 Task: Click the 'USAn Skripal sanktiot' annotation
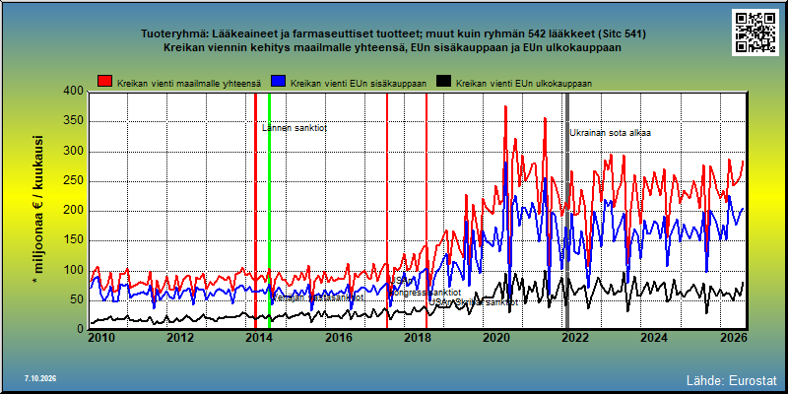coord(474,302)
